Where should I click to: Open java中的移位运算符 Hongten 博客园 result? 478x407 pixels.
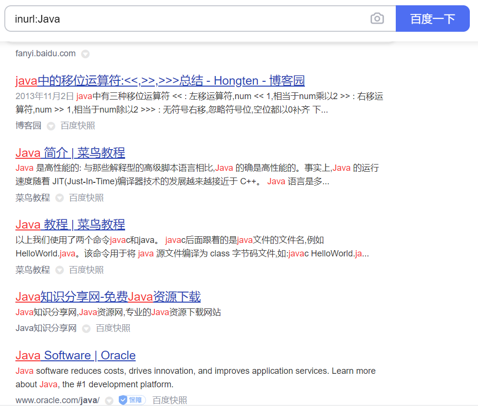(x=160, y=80)
